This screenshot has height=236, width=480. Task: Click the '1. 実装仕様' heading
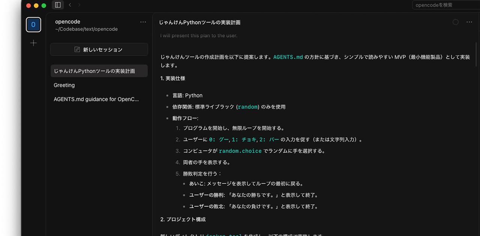[x=173, y=78]
